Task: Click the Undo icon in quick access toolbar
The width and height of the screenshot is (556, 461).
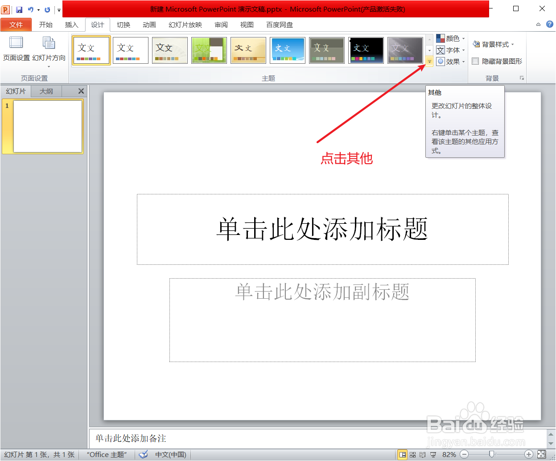Action: 31,9
